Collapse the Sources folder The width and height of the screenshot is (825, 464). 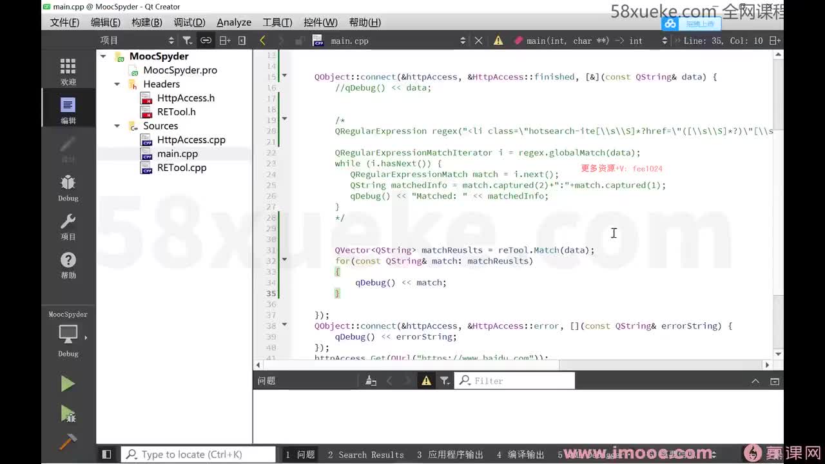pos(117,126)
